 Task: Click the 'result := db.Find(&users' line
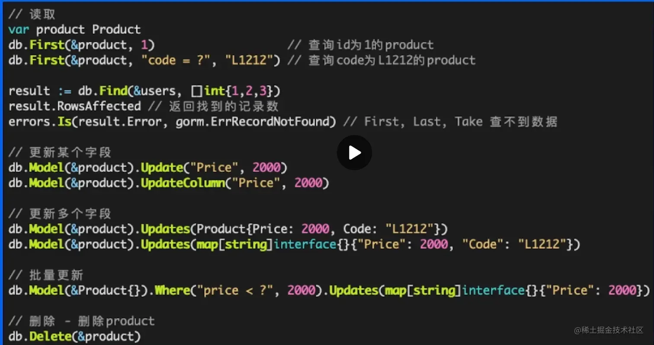[144, 91]
